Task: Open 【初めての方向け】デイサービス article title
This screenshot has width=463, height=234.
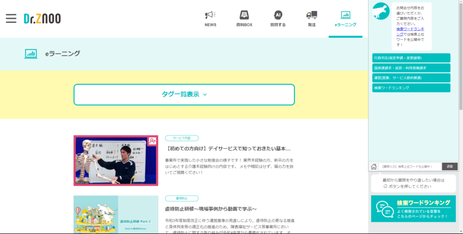Action: coord(228,149)
